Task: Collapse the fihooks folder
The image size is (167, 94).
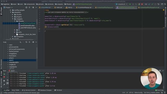Action: (15, 21)
